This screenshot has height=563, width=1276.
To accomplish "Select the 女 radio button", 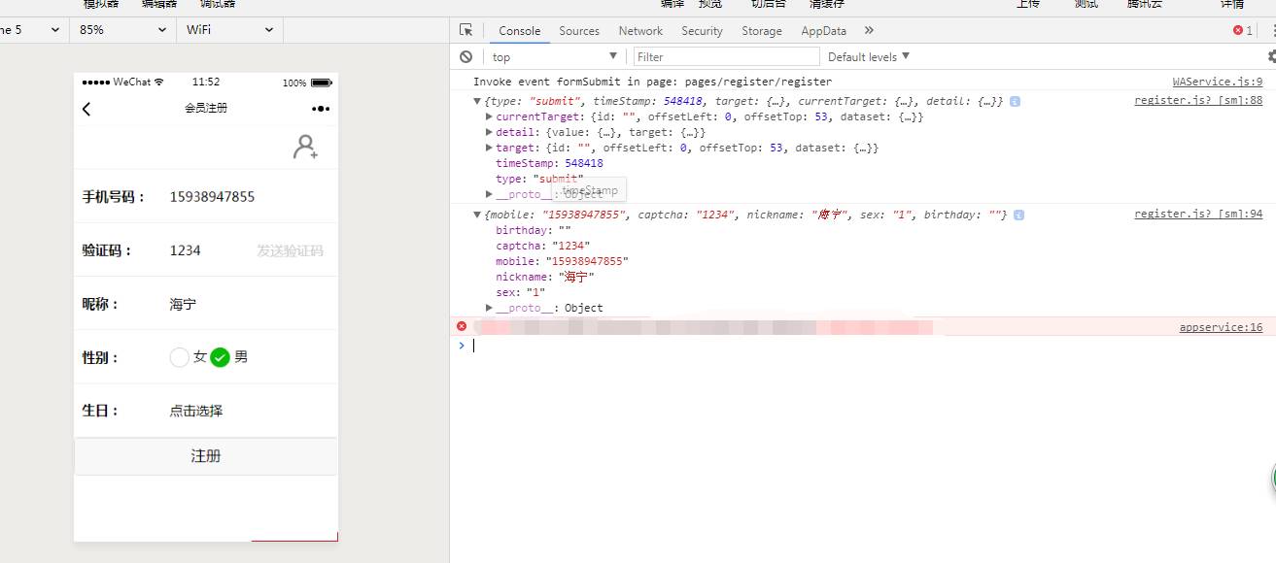I will (x=180, y=357).
